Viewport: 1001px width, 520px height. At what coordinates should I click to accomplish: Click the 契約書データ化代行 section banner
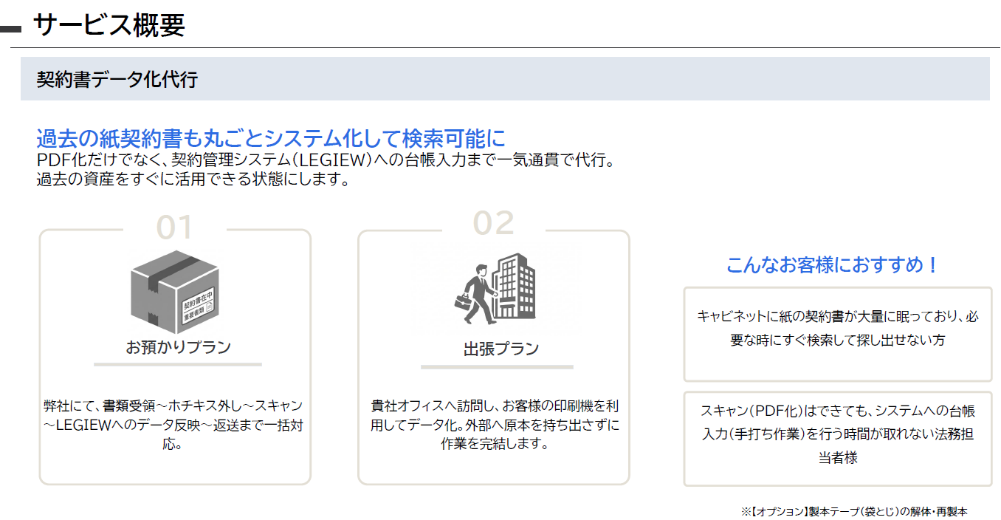(x=505, y=79)
